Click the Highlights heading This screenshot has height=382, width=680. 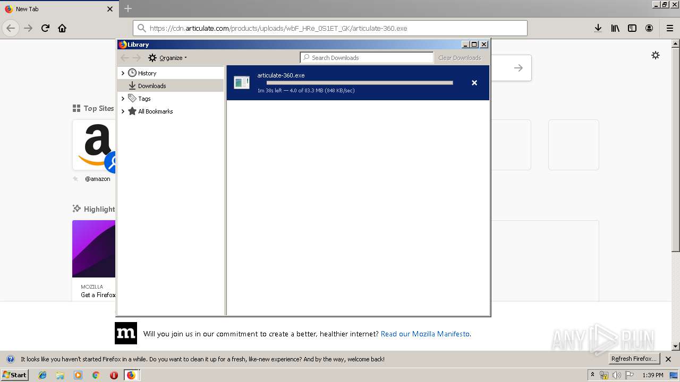tap(94, 209)
